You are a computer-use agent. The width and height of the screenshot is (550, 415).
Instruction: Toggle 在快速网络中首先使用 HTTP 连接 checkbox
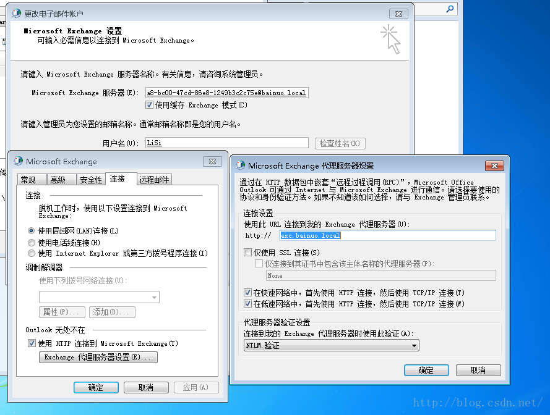click(x=247, y=293)
